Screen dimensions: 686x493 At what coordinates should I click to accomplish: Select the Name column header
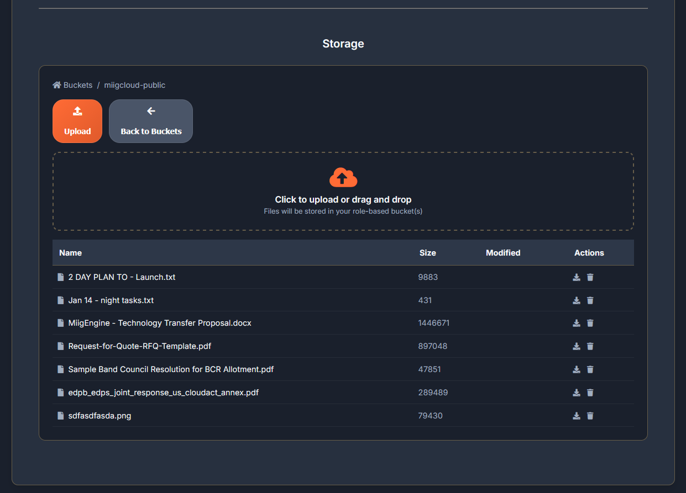[70, 252]
